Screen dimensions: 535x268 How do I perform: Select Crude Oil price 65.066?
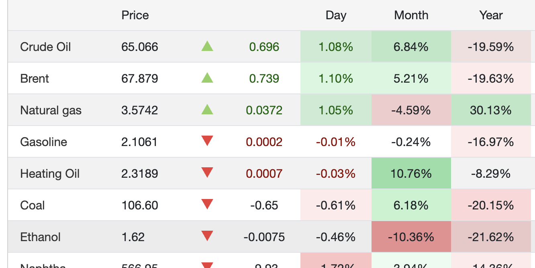[140, 47]
